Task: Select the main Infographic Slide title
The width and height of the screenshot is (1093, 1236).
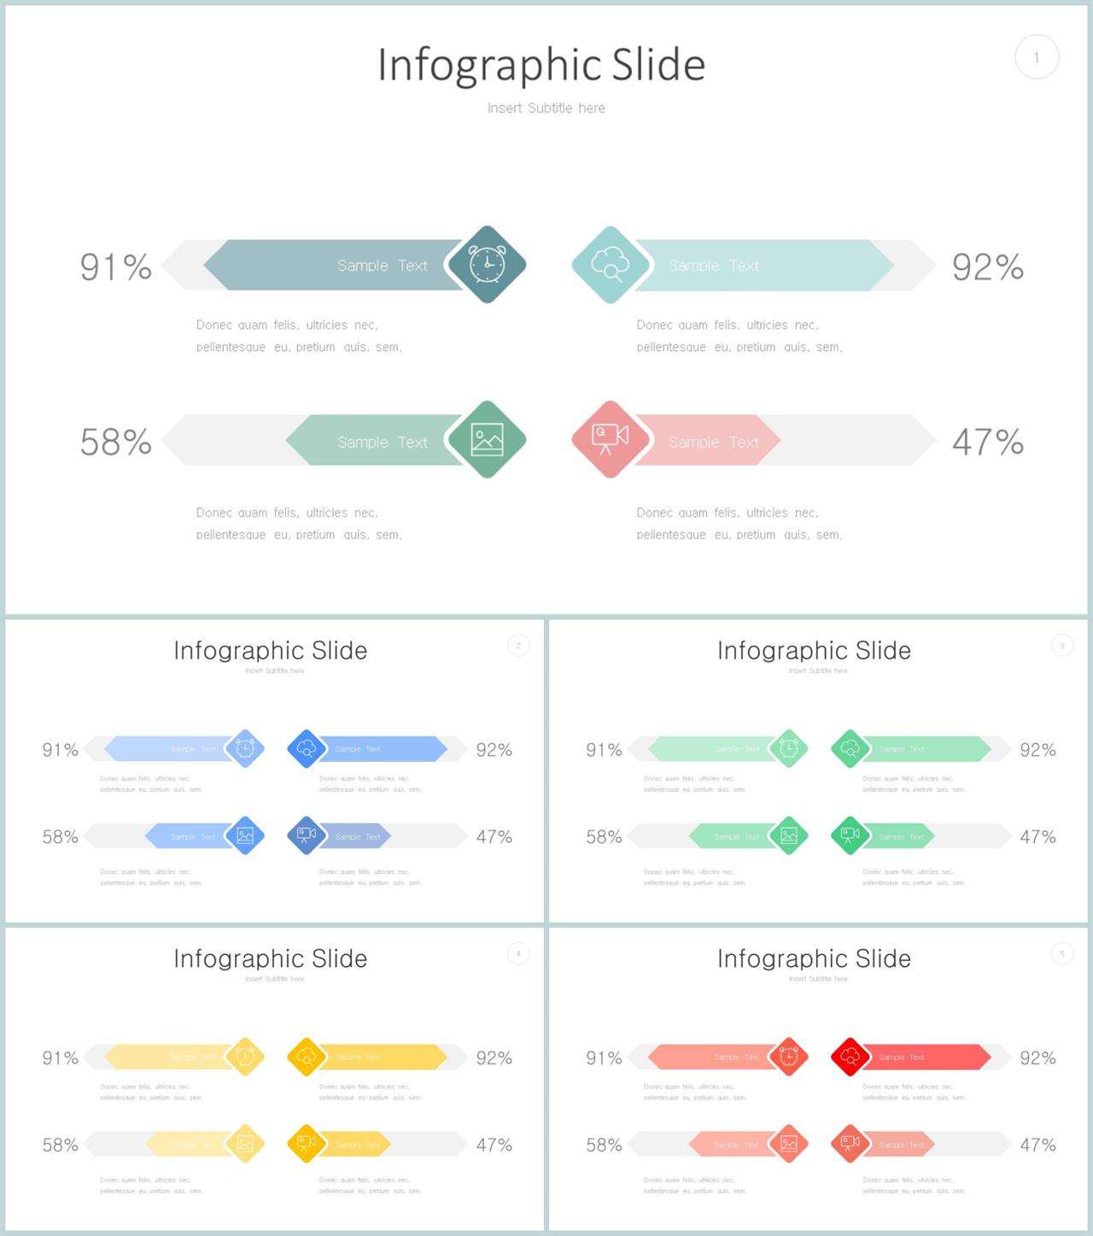Action: (x=541, y=64)
